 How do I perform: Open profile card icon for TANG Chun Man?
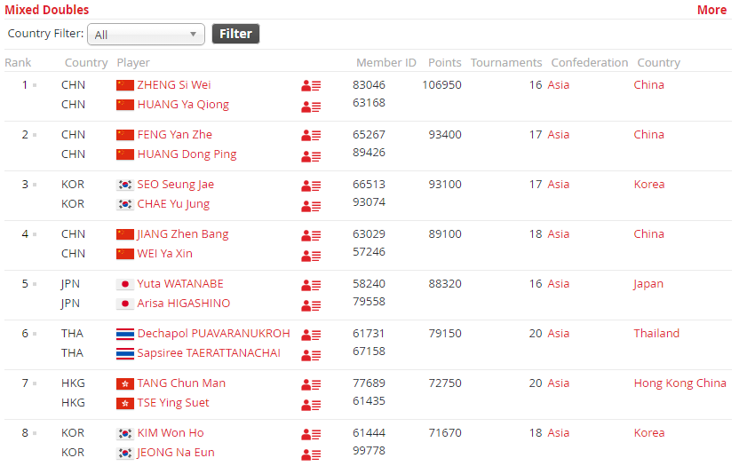[311, 384]
